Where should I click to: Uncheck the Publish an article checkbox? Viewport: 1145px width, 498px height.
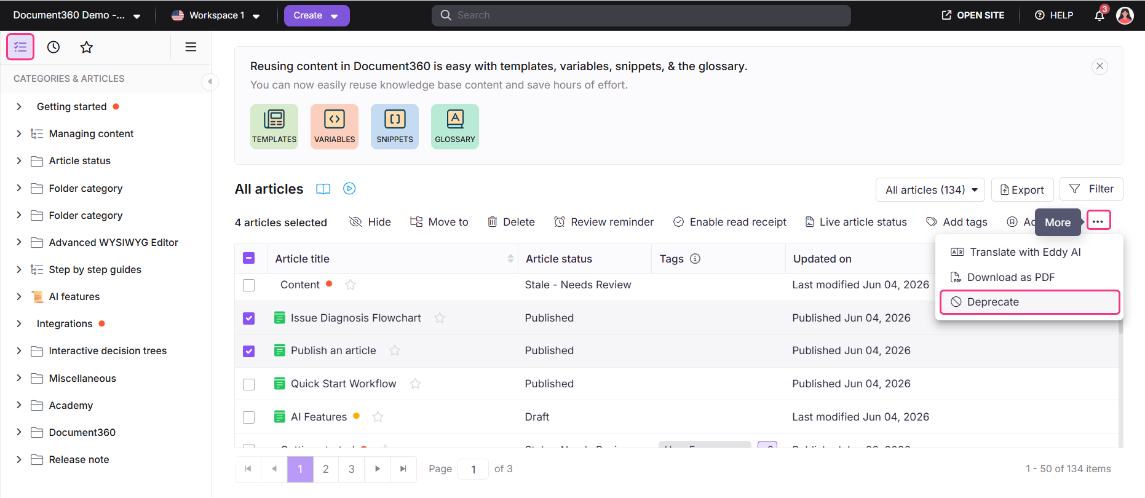coord(249,351)
